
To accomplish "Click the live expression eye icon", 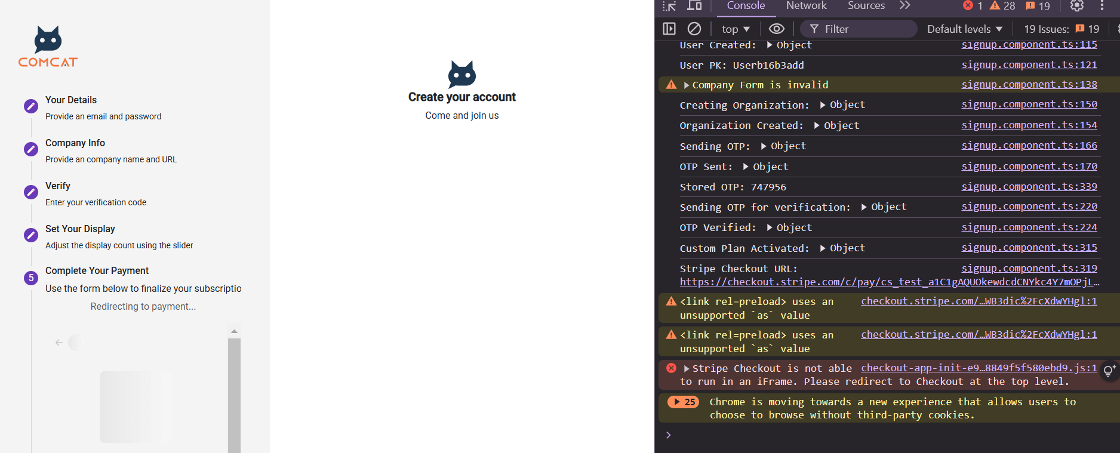I will coord(776,29).
